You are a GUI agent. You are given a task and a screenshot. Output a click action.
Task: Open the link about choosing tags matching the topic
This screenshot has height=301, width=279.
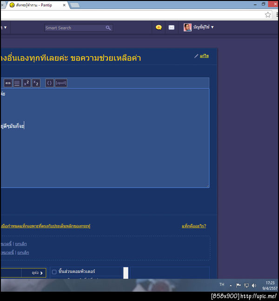pos(46,226)
